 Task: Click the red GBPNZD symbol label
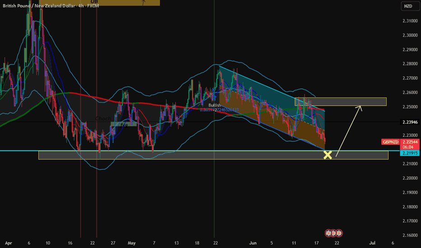[390, 142]
